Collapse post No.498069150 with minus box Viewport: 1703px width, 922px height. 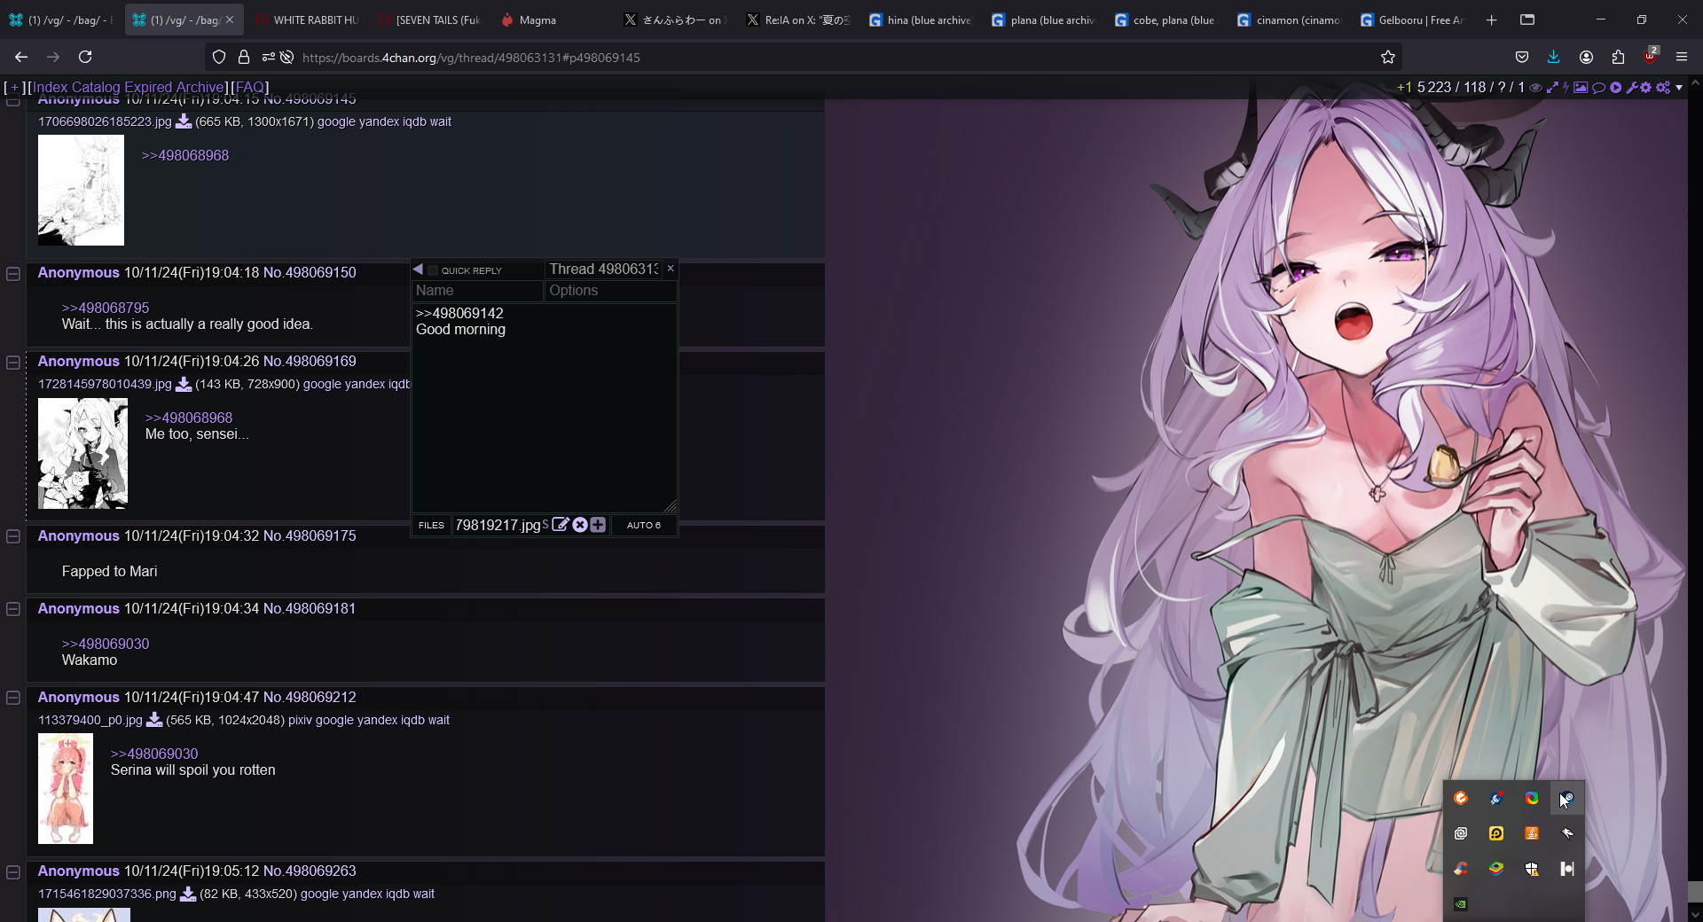13,274
